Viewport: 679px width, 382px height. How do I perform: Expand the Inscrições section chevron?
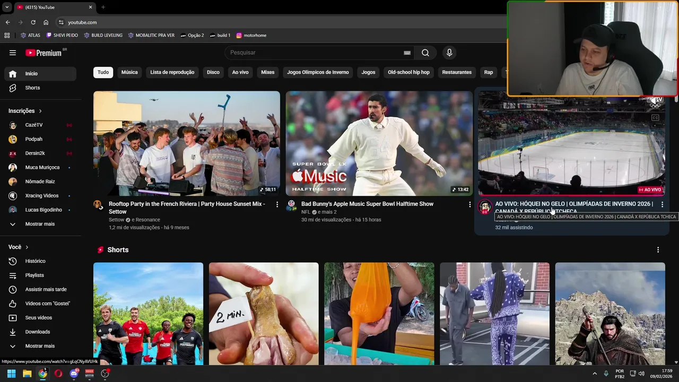click(40, 111)
